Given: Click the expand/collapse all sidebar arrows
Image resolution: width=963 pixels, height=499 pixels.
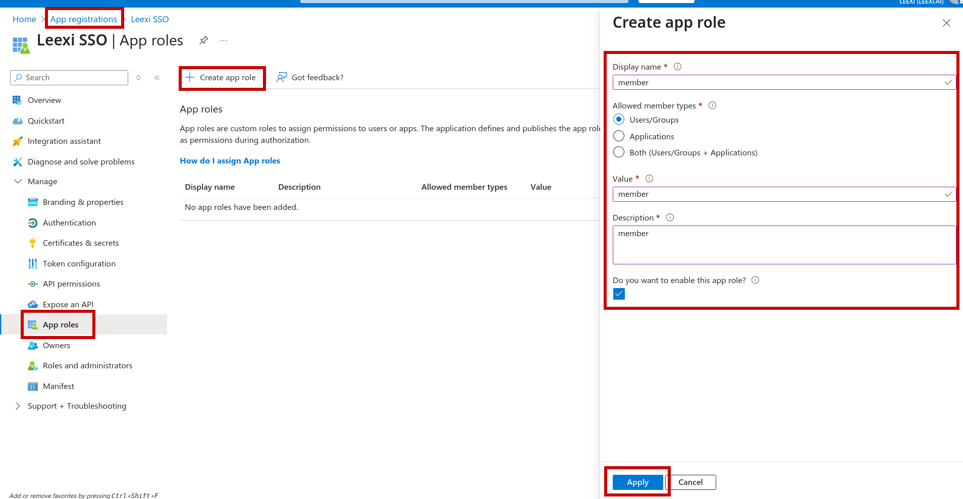Looking at the screenshot, I should coord(138,78).
